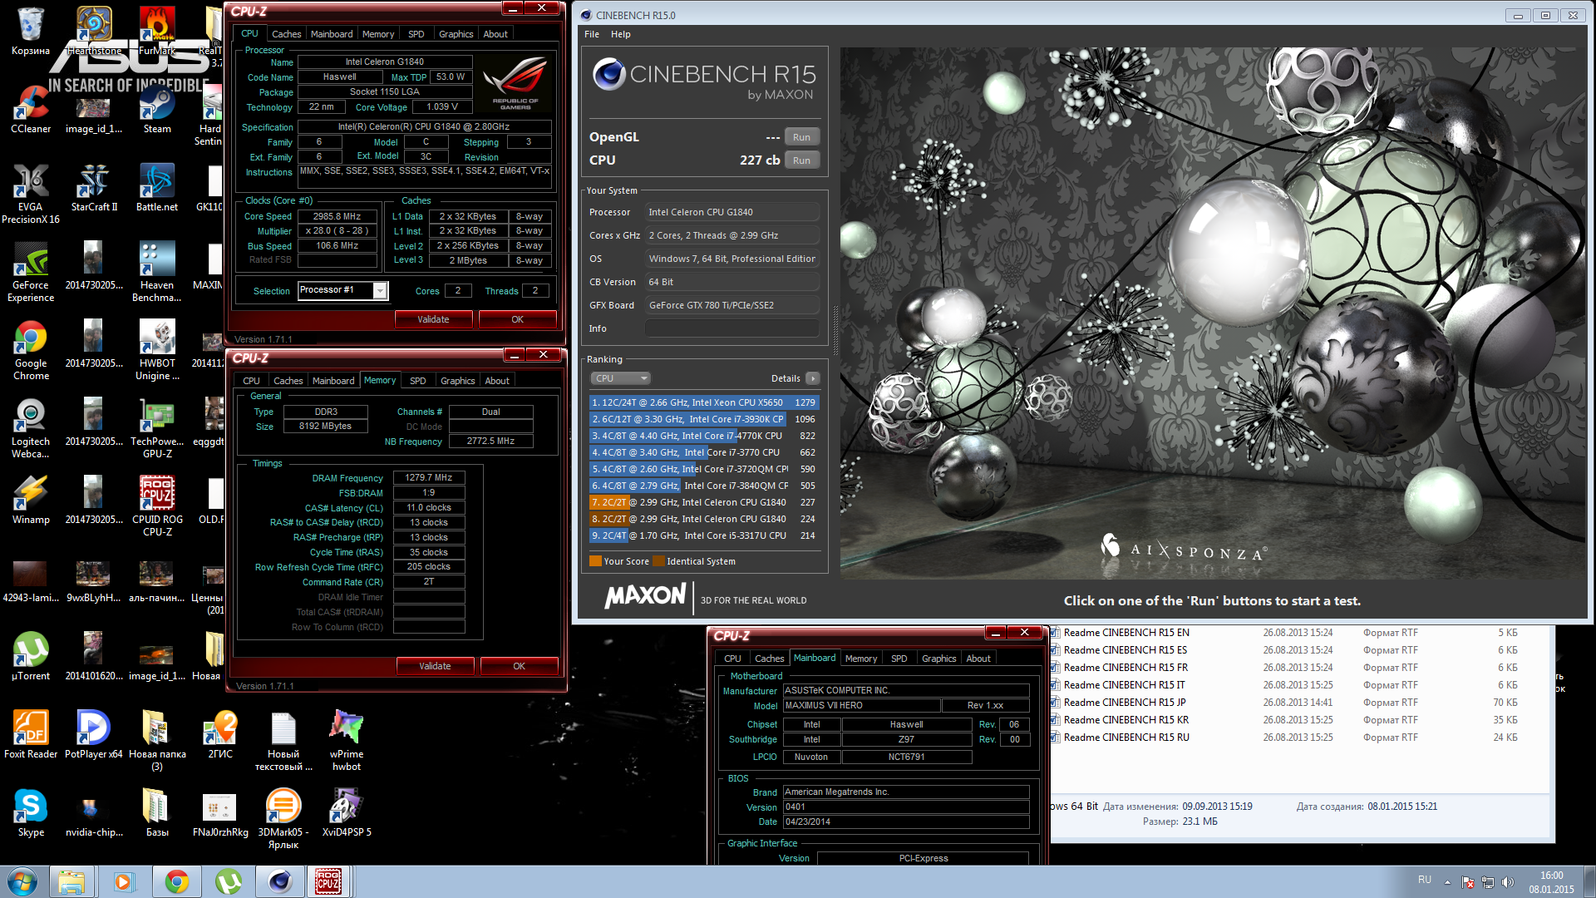Launch FurMark desktop icon
Image resolution: width=1596 pixels, height=898 pixels.
point(157,32)
